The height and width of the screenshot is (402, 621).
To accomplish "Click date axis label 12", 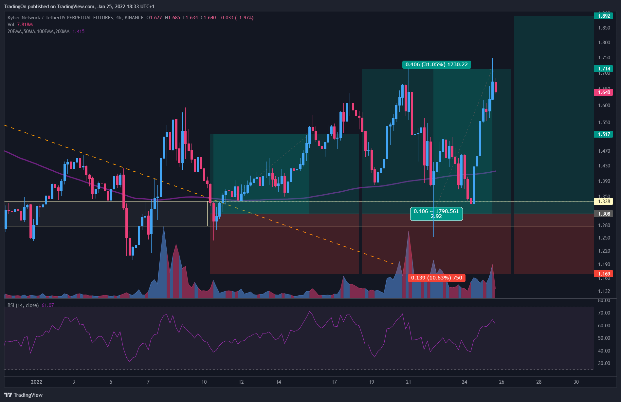I will pyautogui.click(x=241, y=382).
